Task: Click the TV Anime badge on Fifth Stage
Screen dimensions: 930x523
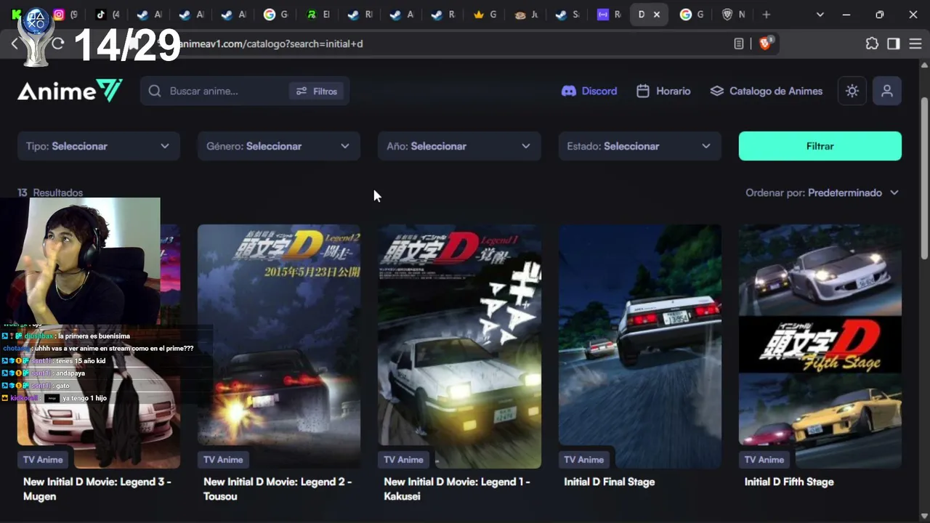Action: tap(764, 459)
